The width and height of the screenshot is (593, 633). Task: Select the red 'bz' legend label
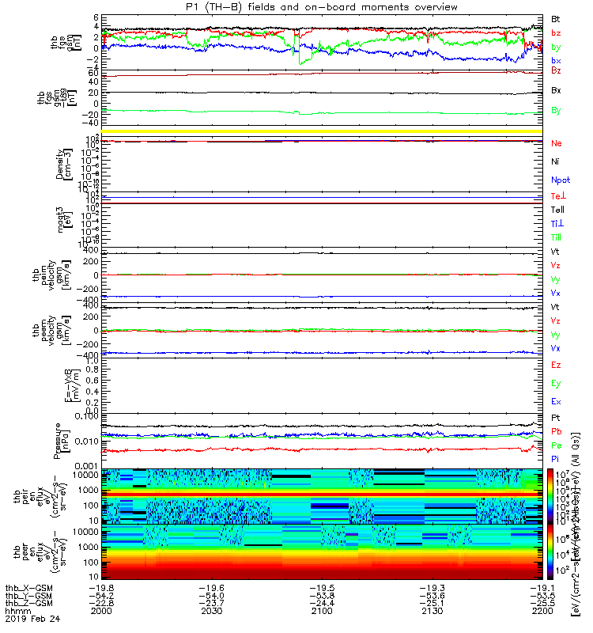(556, 32)
